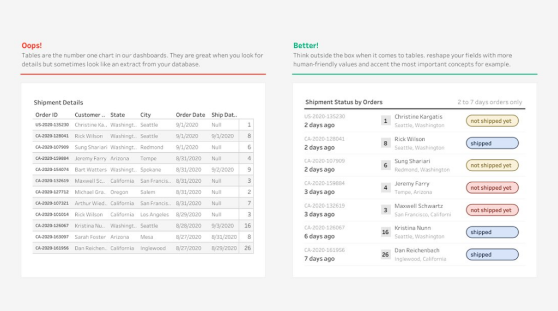The image size is (558, 311).
Task: Click the 'State' column header
Action: [x=118, y=115]
